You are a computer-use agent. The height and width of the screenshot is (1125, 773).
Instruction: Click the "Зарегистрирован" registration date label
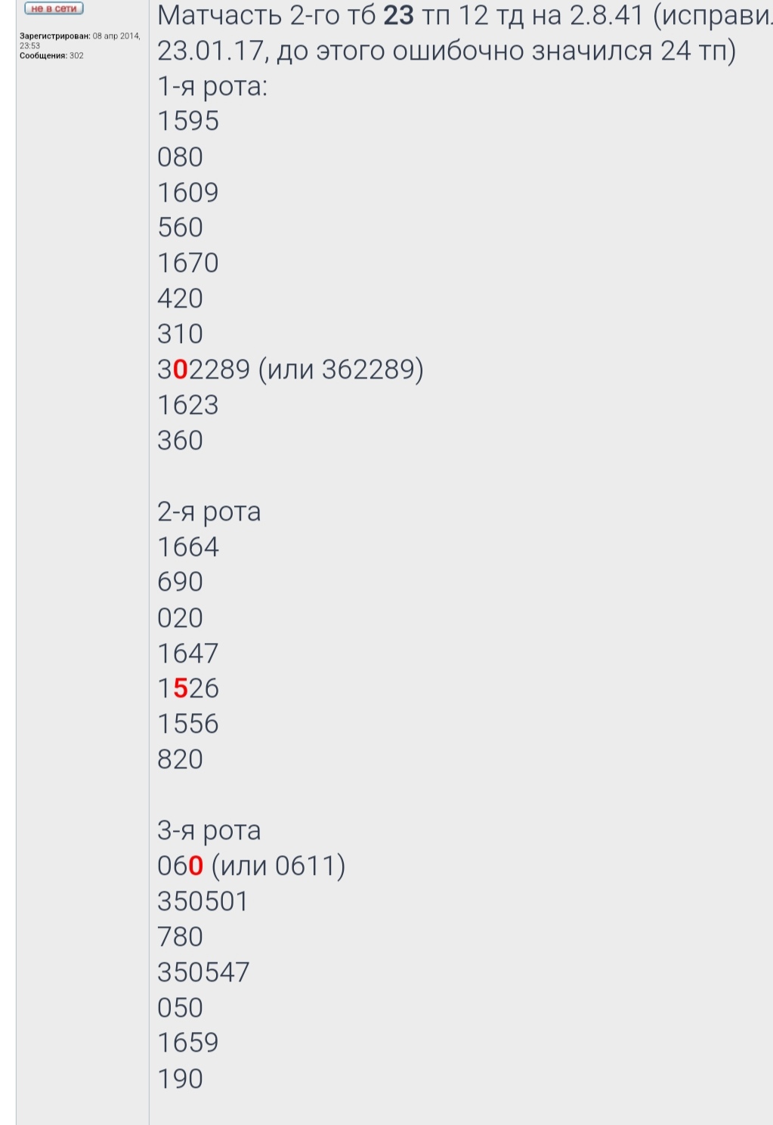54,36
